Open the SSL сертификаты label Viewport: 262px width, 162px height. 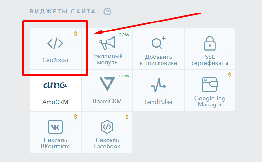[x=210, y=60]
